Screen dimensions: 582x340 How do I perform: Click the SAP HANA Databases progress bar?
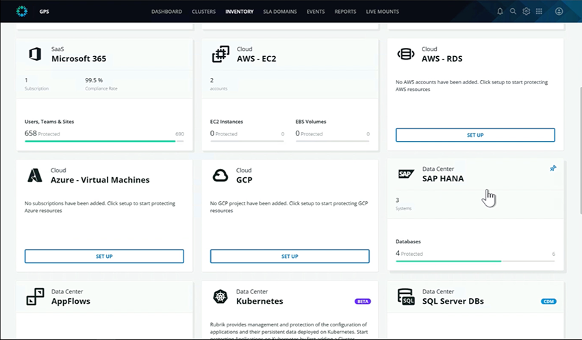click(x=475, y=261)
